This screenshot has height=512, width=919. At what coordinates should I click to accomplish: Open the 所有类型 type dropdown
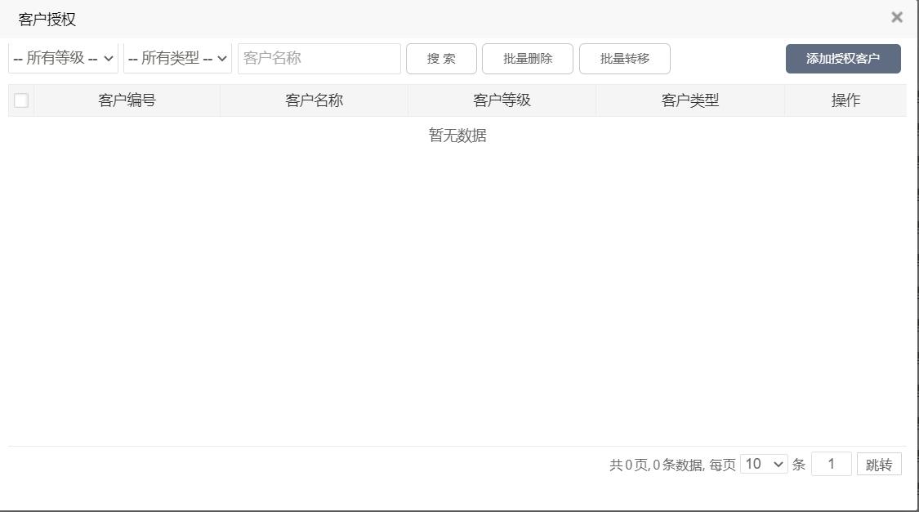click(x=177, y=58)
